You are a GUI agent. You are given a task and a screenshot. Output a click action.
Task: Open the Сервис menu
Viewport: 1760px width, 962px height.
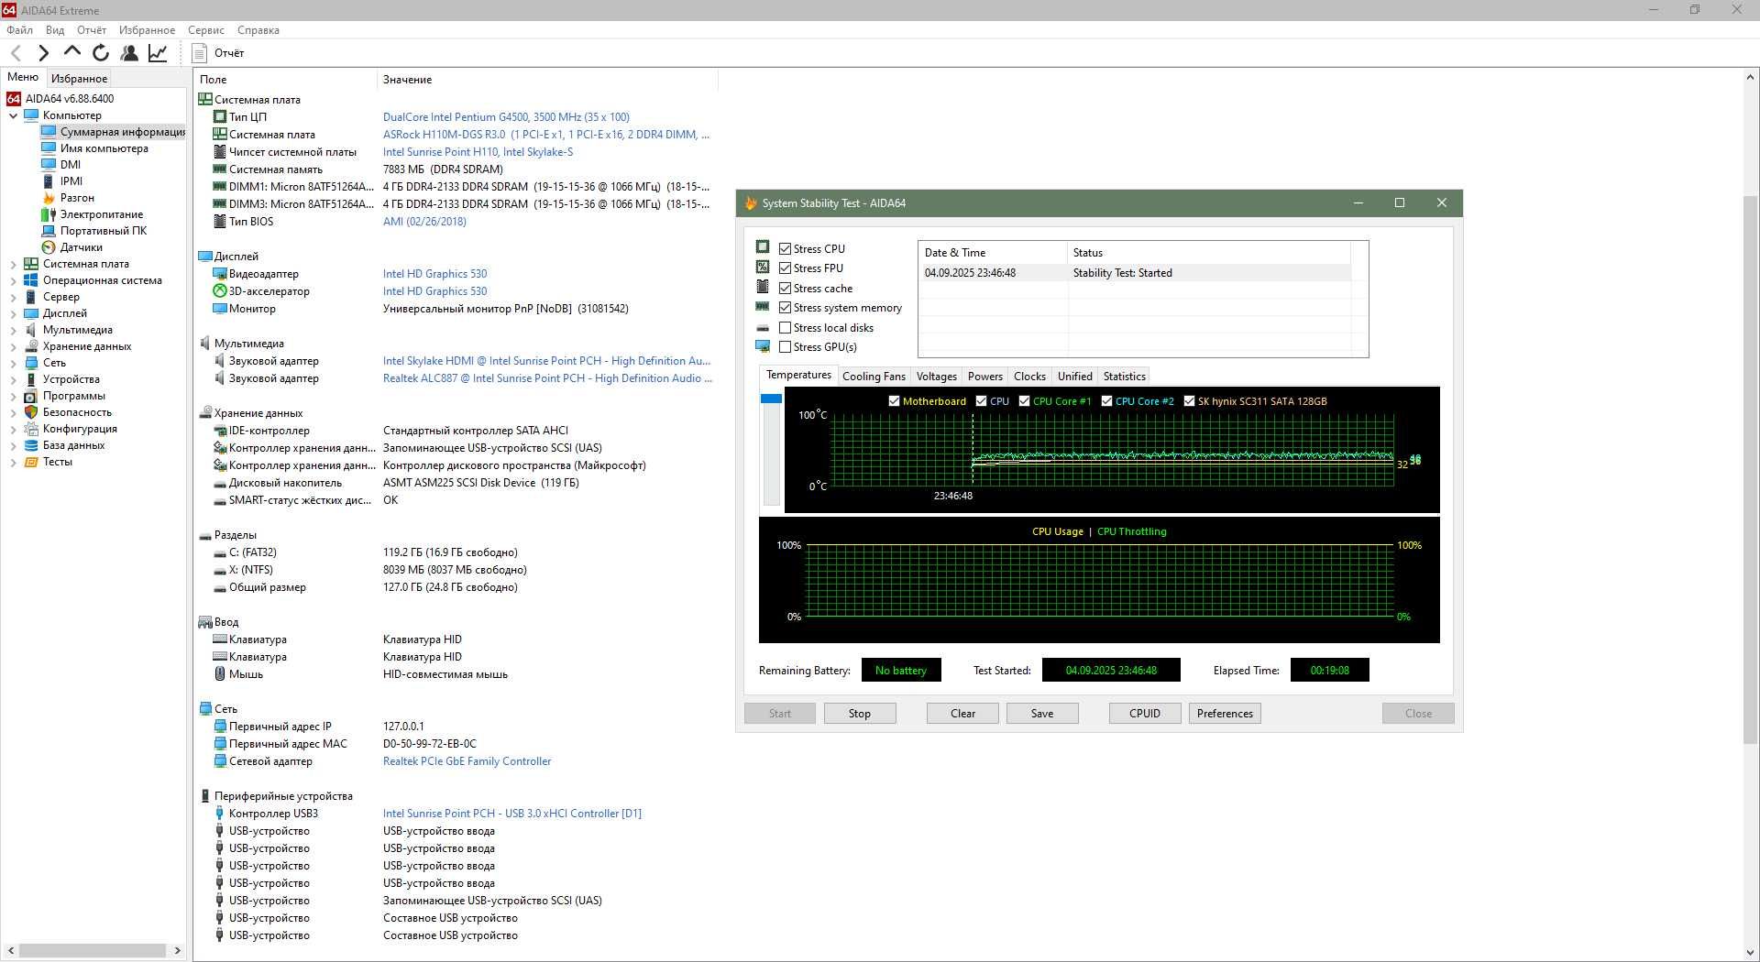[206, 30]
